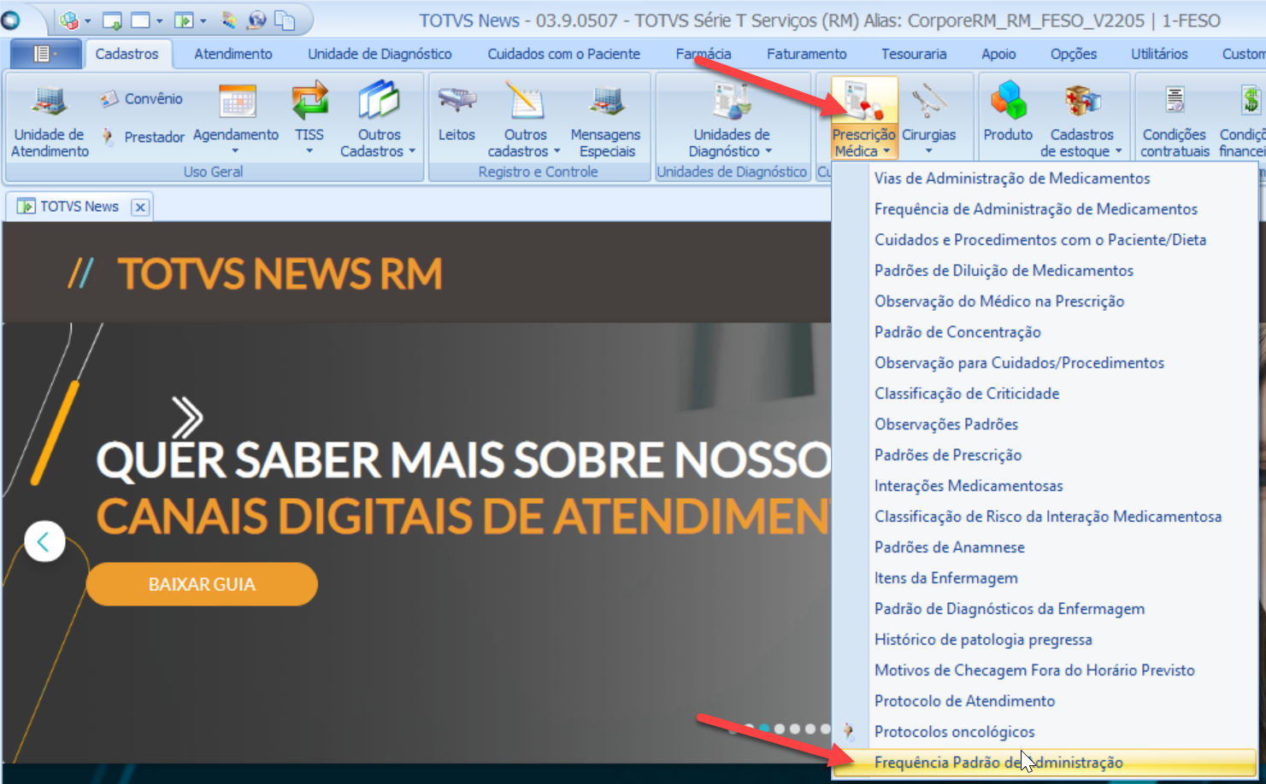This screenshot has height=784, width=1266.
Task: Click the window with green down arrow icon
Action: tap(112, 20)
